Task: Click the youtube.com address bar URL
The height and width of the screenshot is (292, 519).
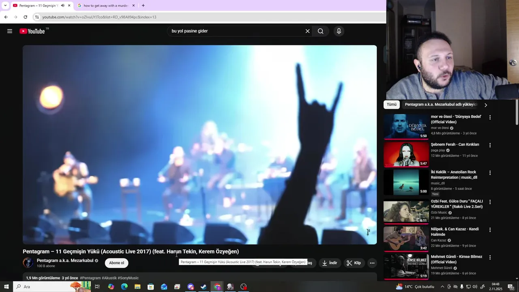Action: coord(99,17)
